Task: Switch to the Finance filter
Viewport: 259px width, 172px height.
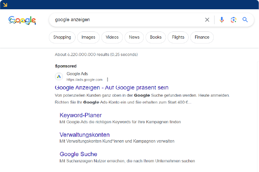Action: 202,37
